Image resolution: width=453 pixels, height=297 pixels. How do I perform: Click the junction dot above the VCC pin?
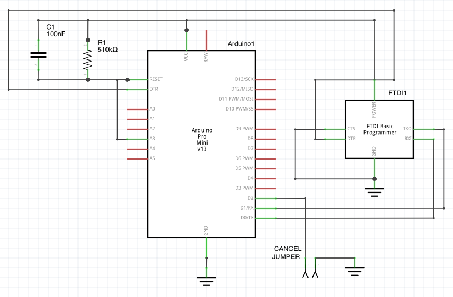187,30
